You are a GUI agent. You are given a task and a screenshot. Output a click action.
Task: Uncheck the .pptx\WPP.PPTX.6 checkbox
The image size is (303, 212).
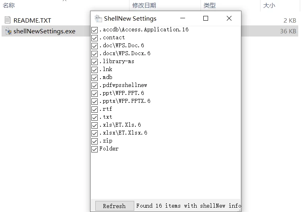pos(95,102)
